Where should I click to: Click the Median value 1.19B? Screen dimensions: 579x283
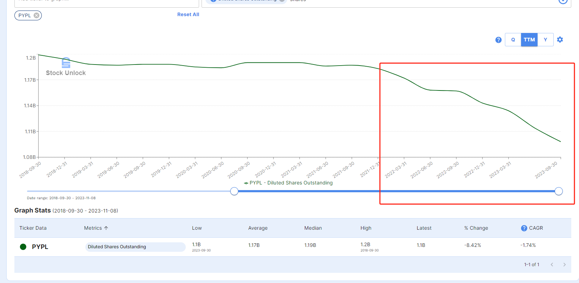310,245
